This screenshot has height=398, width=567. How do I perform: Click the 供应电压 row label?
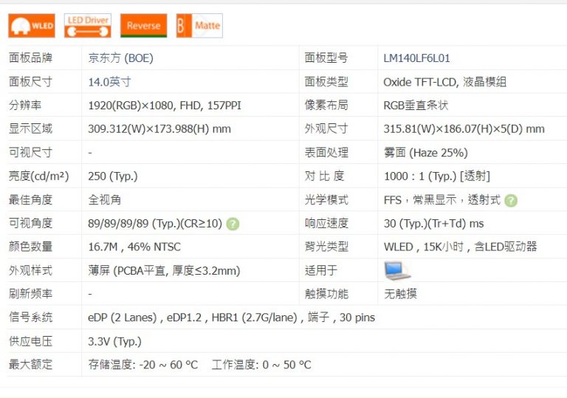(31, 341)
